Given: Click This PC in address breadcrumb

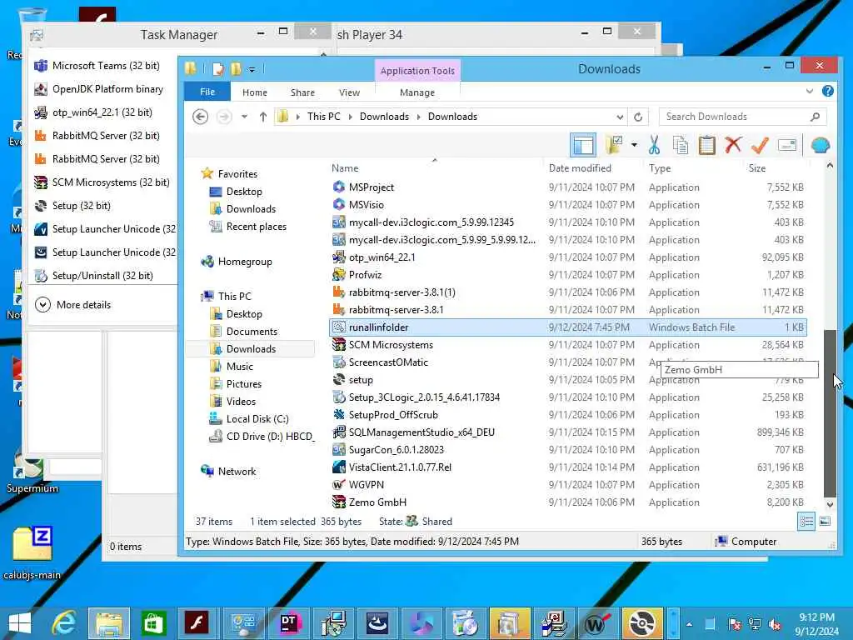Looking at the screenshot, I should (x=324, y=117).
